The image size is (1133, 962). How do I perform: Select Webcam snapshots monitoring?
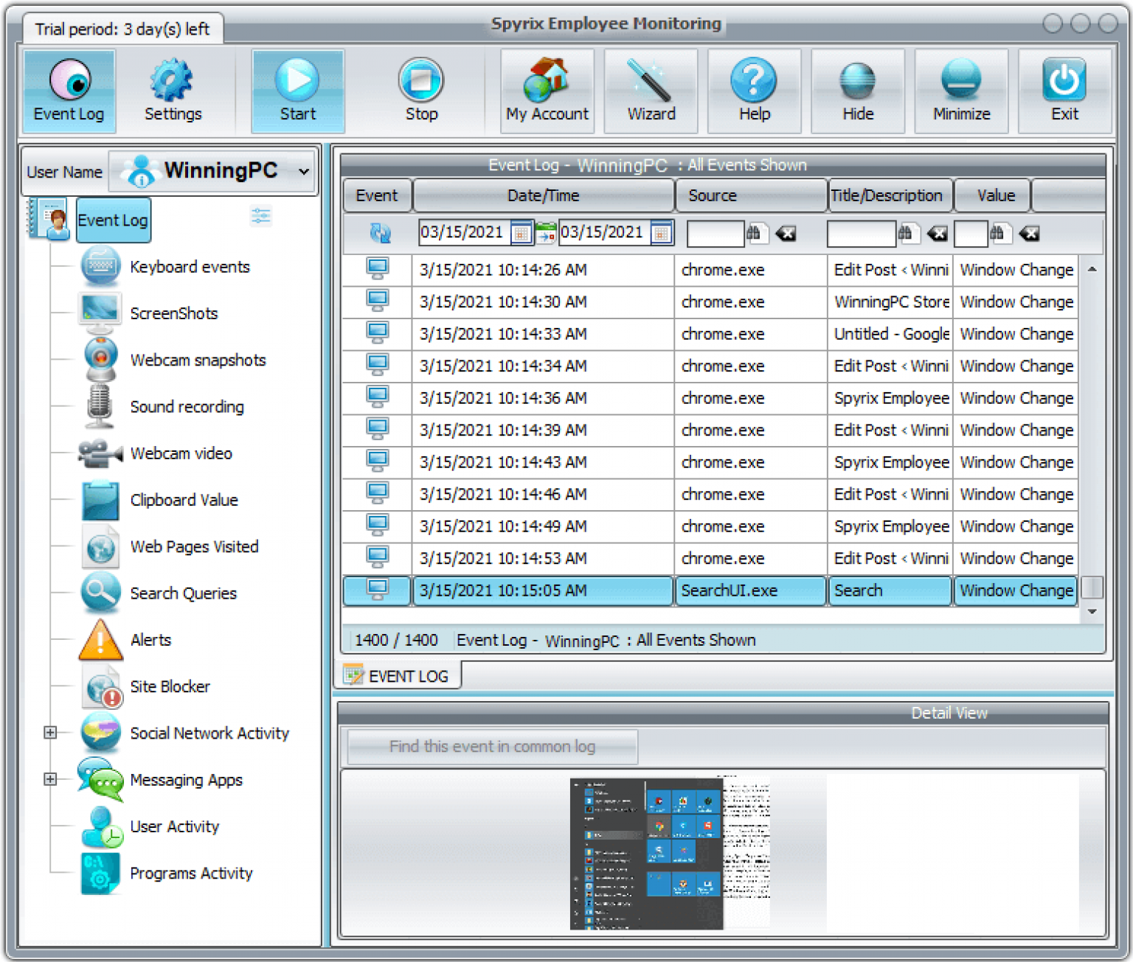tap(198, 360)
